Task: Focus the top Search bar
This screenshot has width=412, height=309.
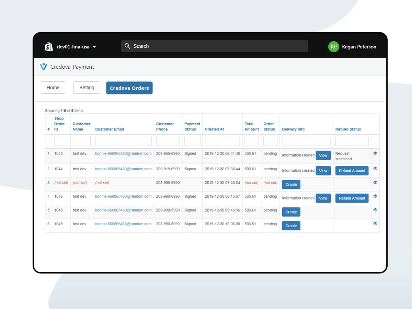Action: (215, 46)
